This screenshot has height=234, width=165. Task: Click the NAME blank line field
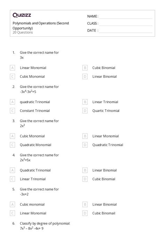coord(126,17)
